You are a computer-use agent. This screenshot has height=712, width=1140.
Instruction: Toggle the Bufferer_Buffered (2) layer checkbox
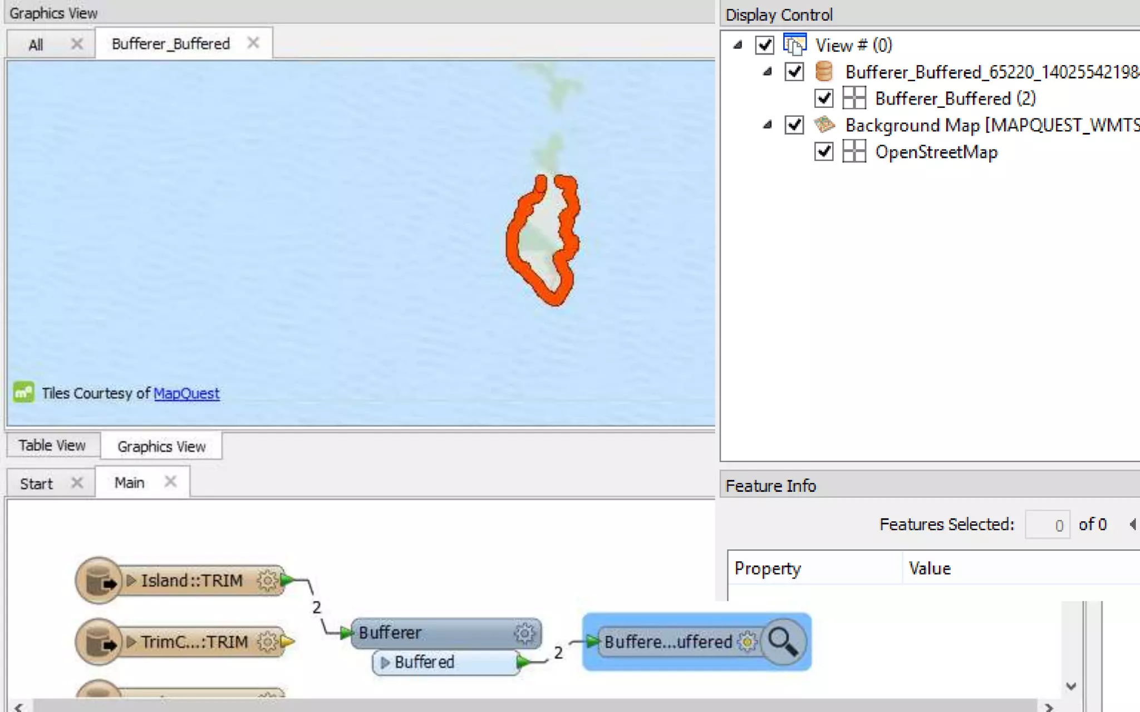coord(824,98)
